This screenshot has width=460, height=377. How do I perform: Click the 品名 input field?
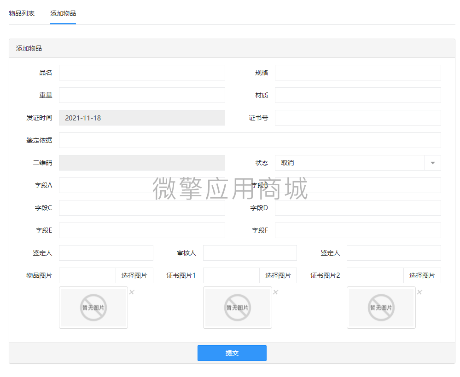(x=142, y=73)
